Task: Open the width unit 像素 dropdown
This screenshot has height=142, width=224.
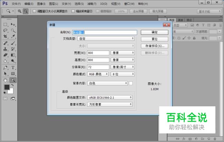Action: pyautogui.click(x=123, y=53)
